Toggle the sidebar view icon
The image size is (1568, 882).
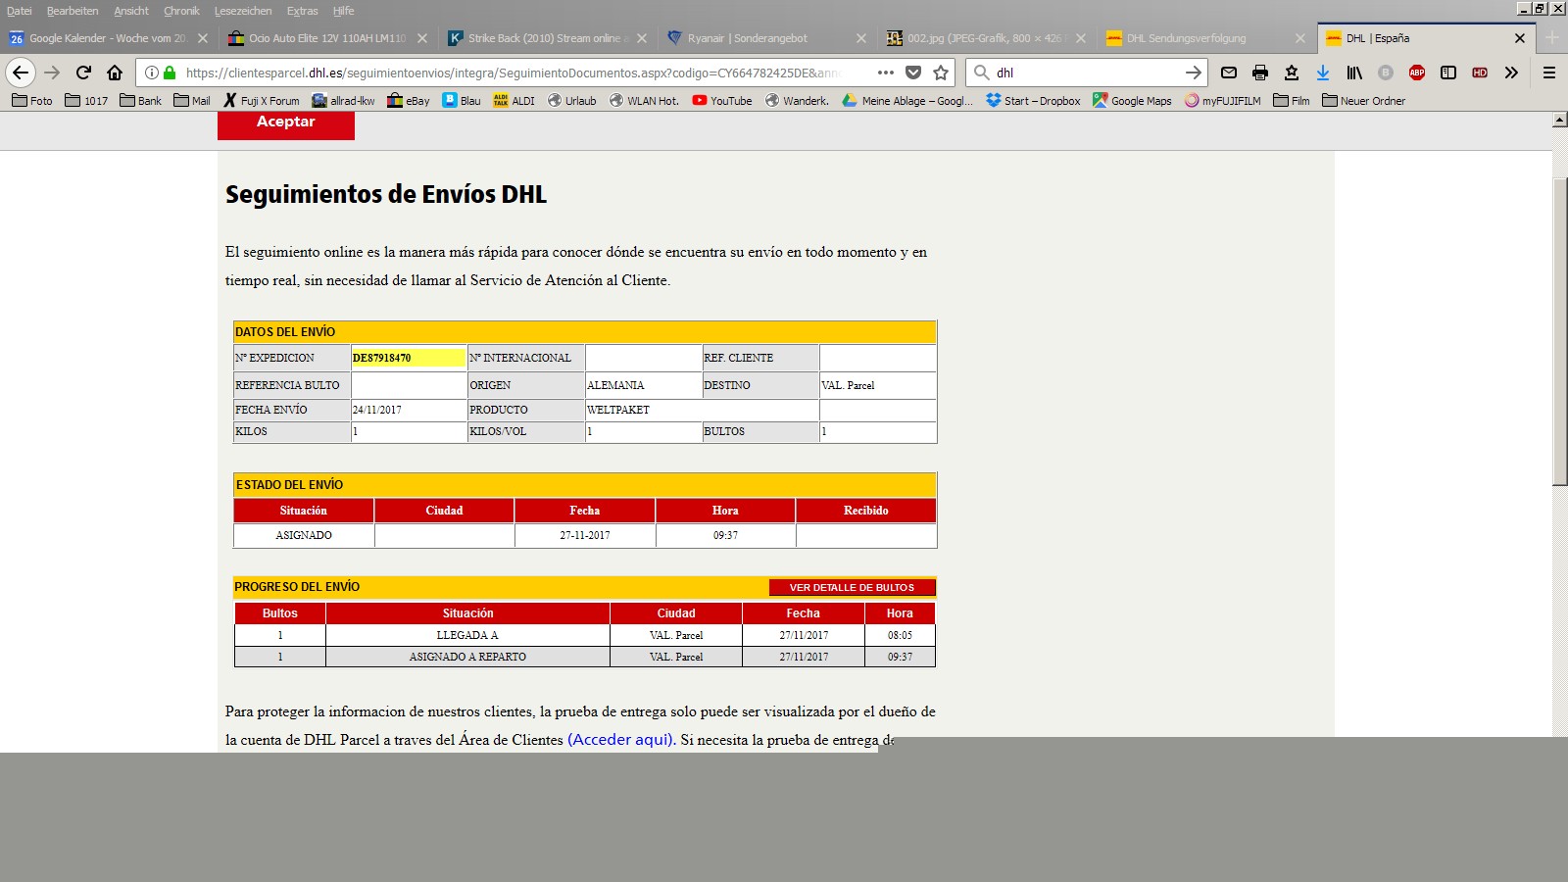[1448, 73]
